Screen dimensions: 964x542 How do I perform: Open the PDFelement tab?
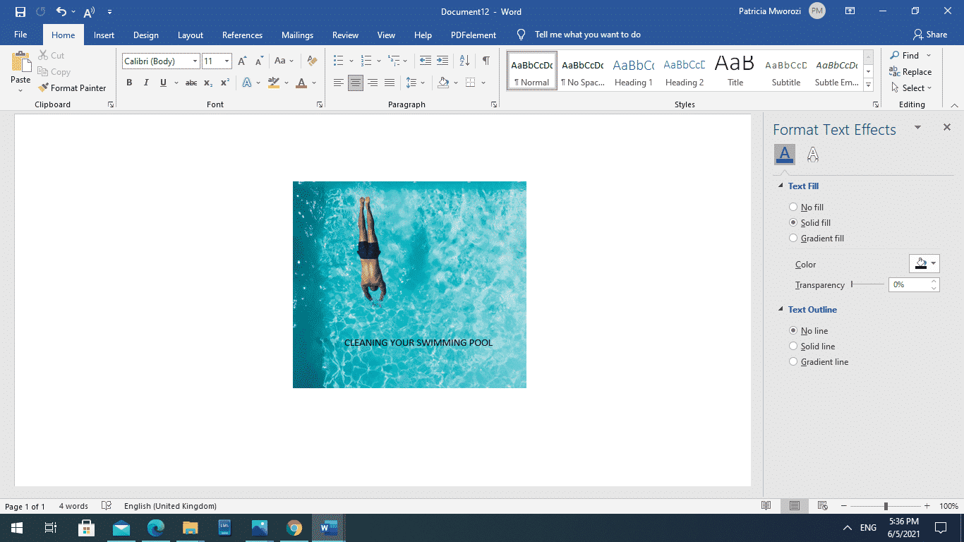click(473, 34)
